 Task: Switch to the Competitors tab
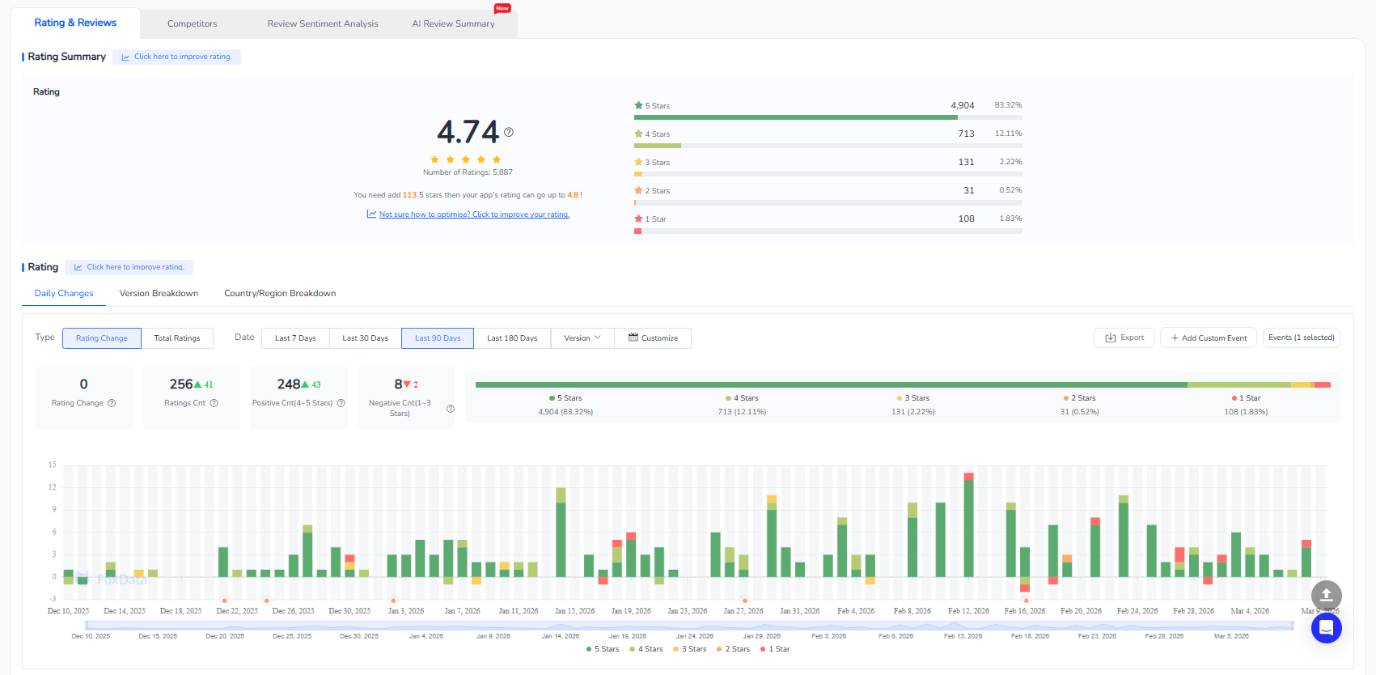tap(192, 23)
